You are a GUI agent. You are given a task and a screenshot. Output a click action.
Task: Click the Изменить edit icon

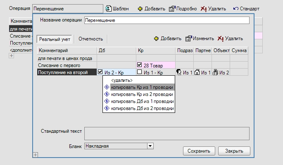point(189,38)
